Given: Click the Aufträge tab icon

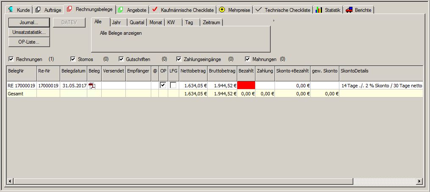Looking at the screenshot, I should [38, 10].
